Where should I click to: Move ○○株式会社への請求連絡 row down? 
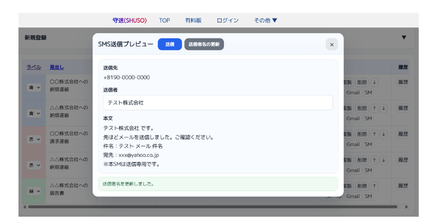pyautogui.click(x=384, y=134)
